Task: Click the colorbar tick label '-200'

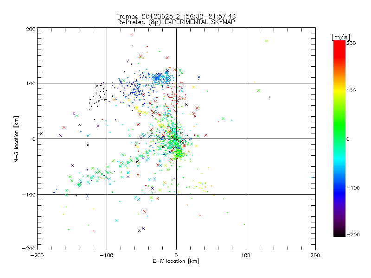Action: [x=353, y=234]
